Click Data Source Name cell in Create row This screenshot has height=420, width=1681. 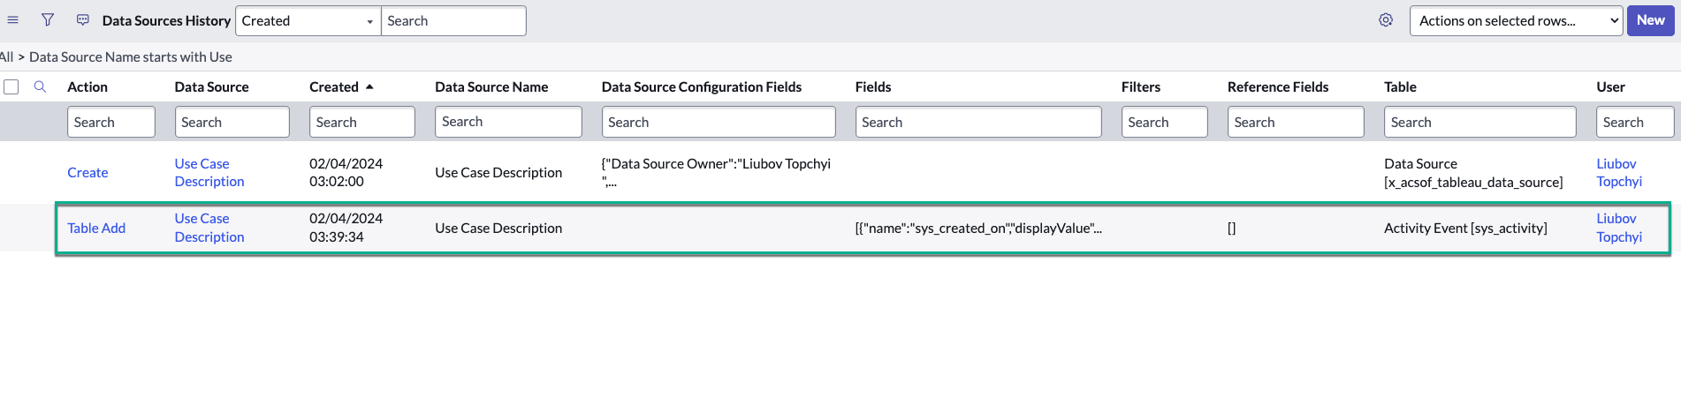(498, 172)
